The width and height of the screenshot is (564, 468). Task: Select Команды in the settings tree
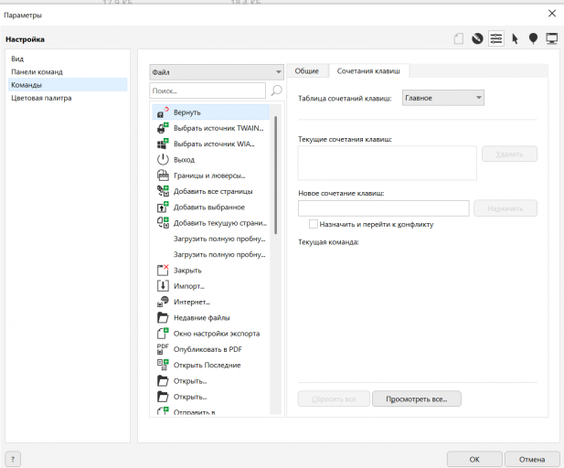68,85
